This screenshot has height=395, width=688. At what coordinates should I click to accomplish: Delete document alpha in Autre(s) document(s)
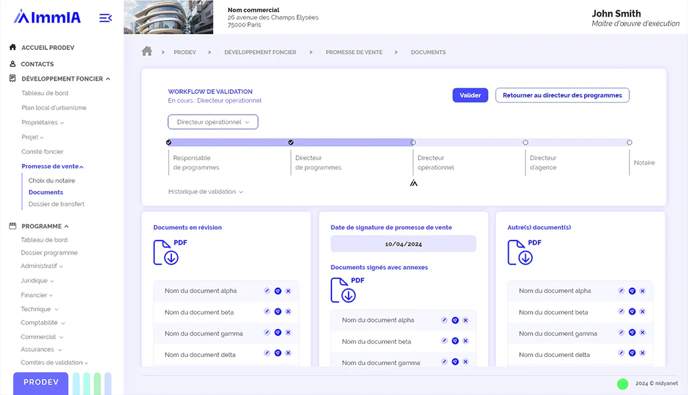[x=643, y=290]
